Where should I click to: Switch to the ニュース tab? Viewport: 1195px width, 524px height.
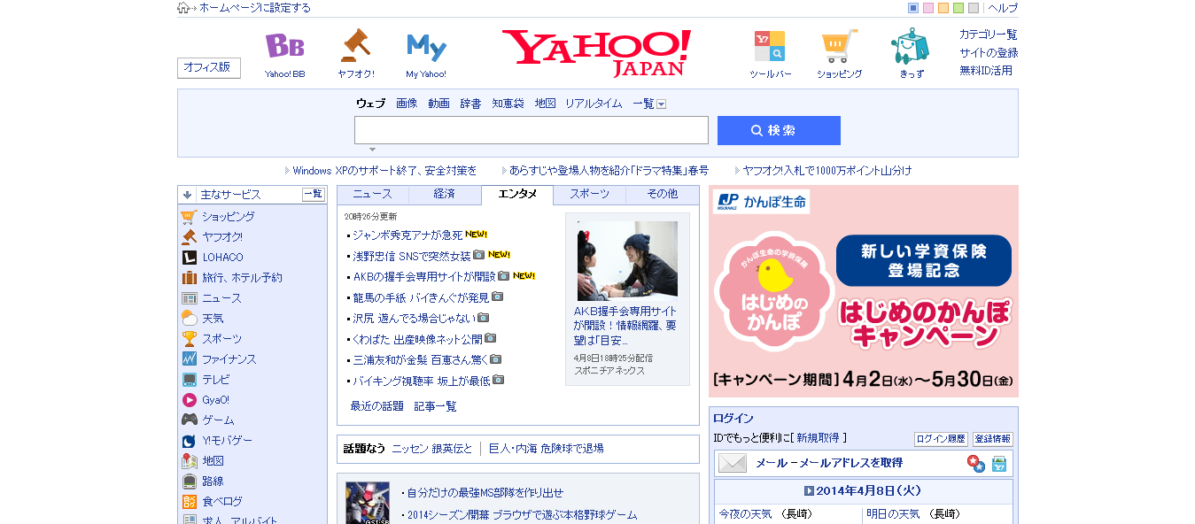tap(372, 194)
